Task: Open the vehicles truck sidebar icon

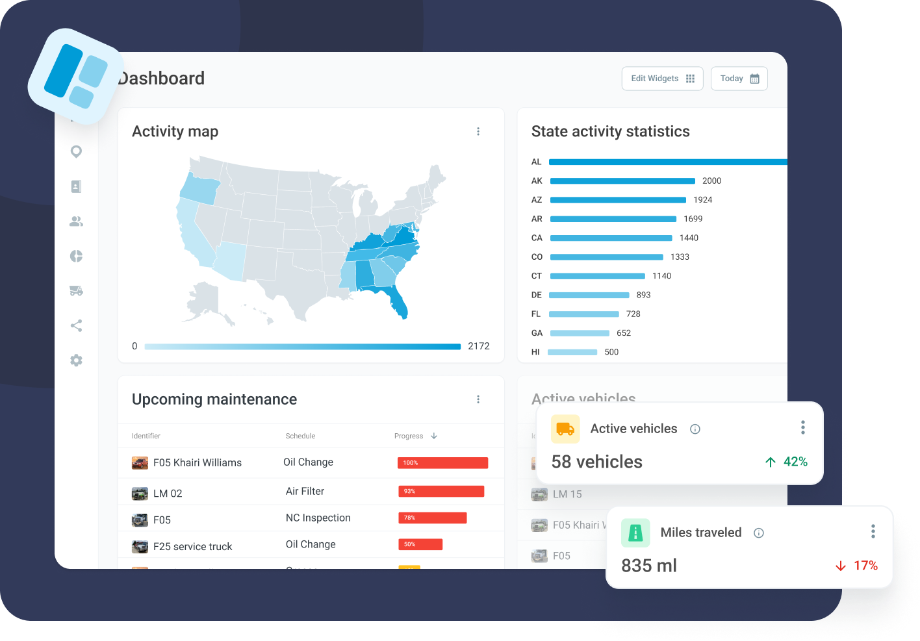Action: [76, 290]
